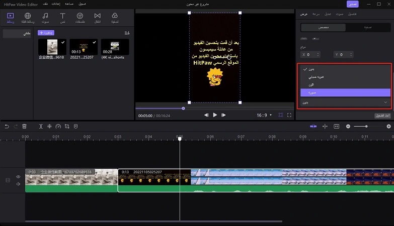394x226 pixels.
Task: Click the X position stepper arrows
Action: pos(318,54)
